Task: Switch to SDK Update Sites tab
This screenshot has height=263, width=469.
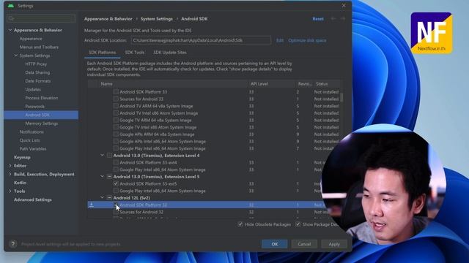Action: click(170, 53)
